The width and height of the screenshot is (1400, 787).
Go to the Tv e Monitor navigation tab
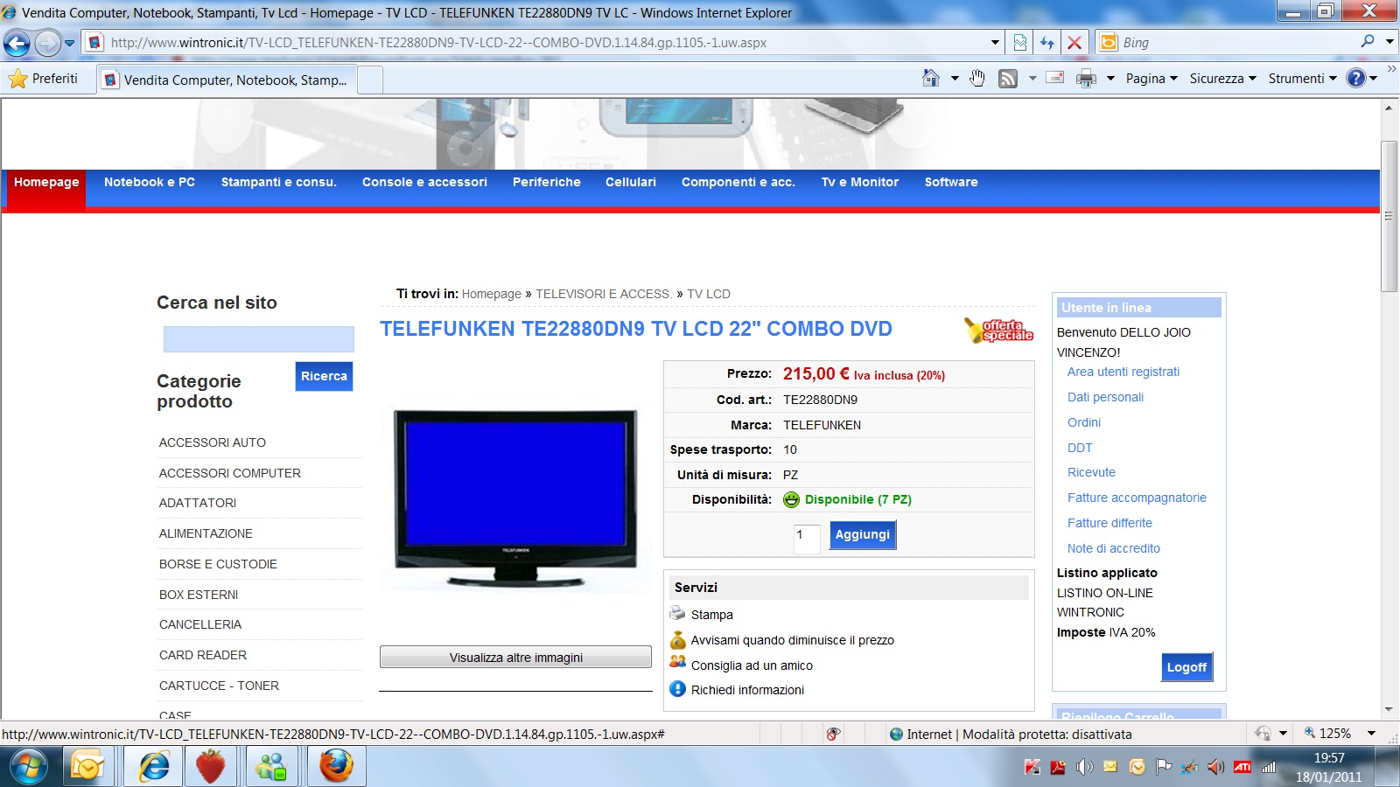860,182
